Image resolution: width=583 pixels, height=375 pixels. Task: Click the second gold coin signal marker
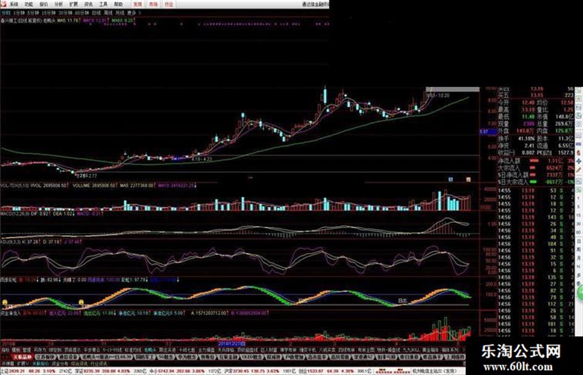tap(81, 302)
